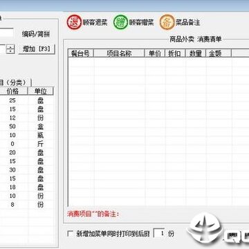Click the 数量 column header
This screenshot has width=249, height=249.
[x=195, y=53]
